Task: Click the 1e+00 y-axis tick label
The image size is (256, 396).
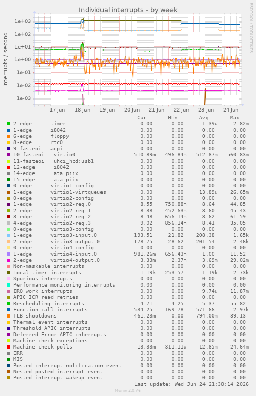Action: click(x=23, y=60)
